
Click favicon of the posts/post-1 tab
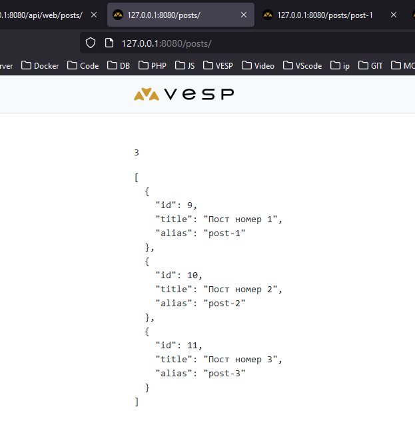tap(268, 15)
